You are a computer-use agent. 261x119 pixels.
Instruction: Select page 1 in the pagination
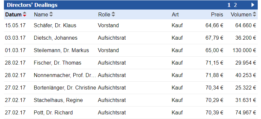[x=229, y=5]
